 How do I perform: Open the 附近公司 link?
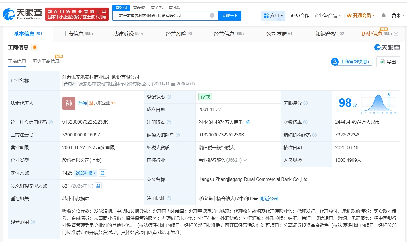tap(269, 199)
